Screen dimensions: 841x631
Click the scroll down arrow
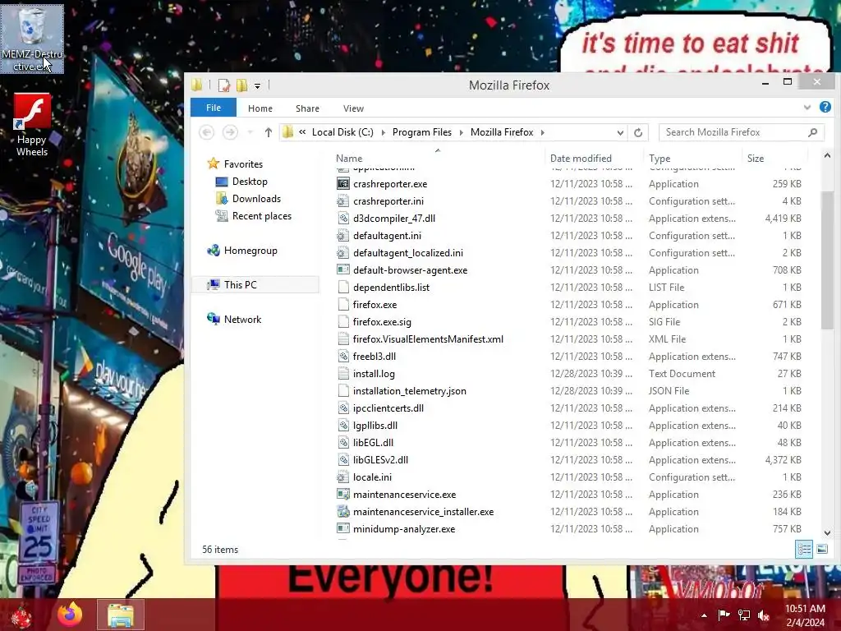[826, 532]
